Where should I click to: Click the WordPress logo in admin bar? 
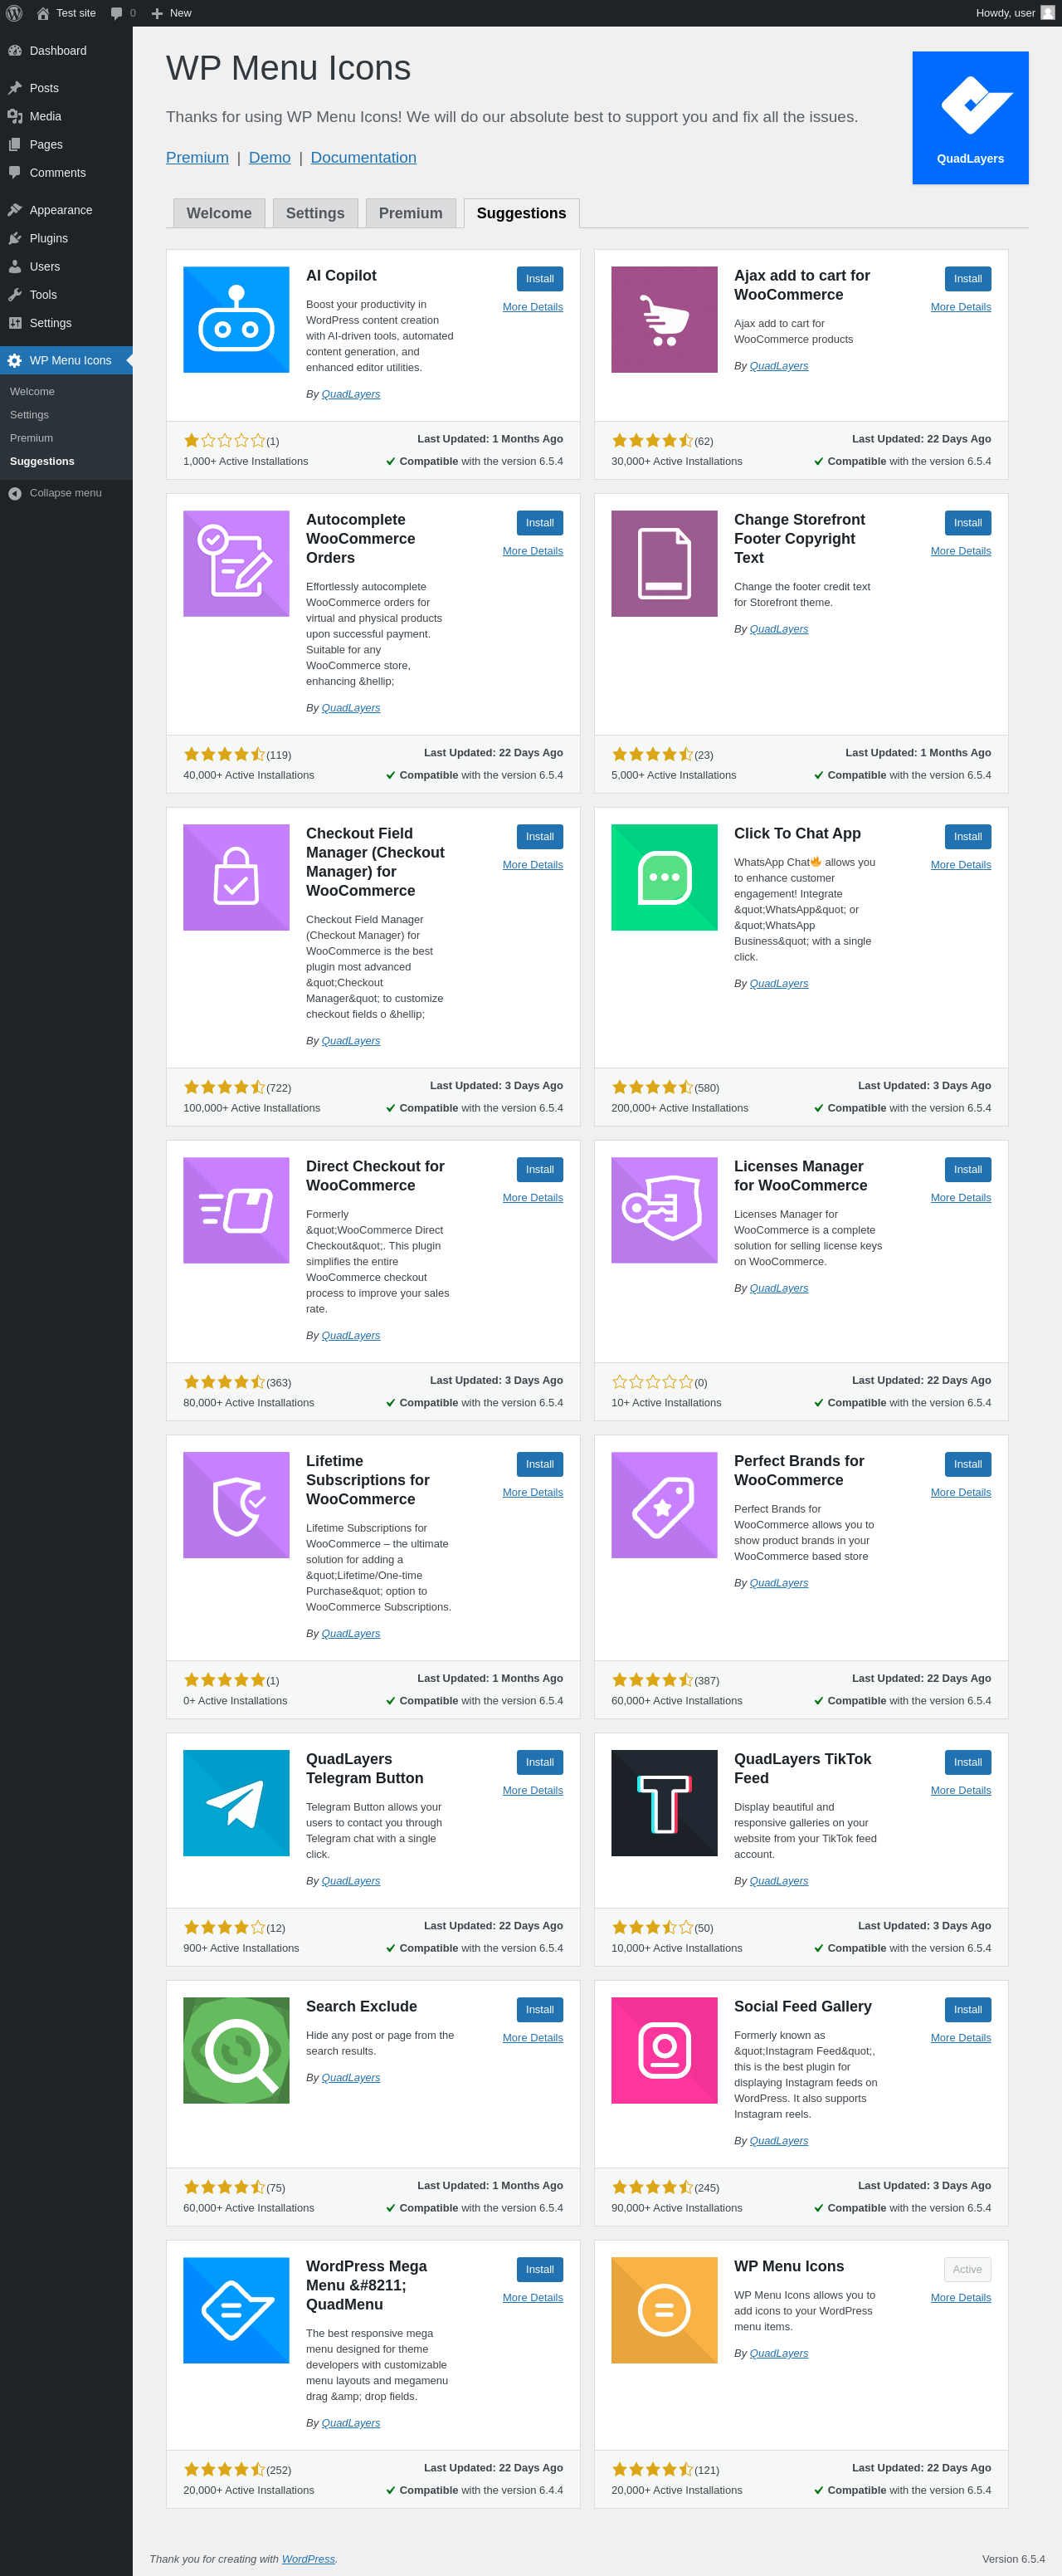point(14,13)
